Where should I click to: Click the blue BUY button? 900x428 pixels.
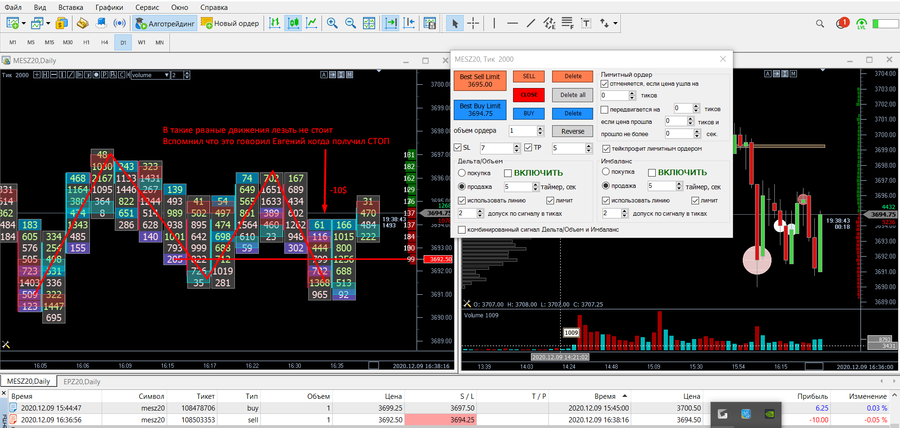(x=529, y=113)
